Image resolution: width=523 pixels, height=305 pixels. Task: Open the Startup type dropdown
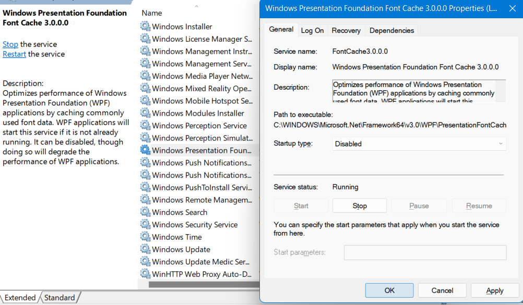[419, 144]
